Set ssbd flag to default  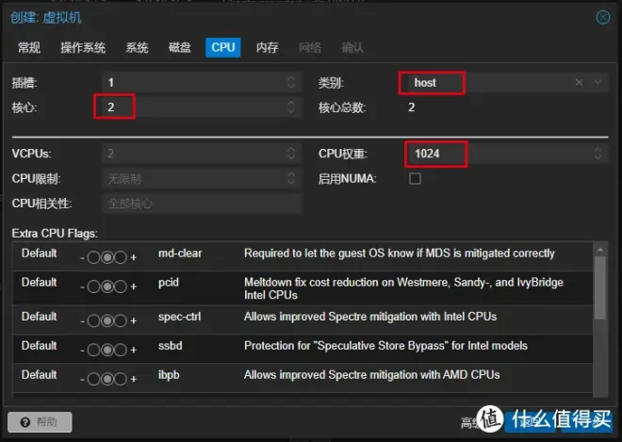pyautogui.click(x=107, y=350)
